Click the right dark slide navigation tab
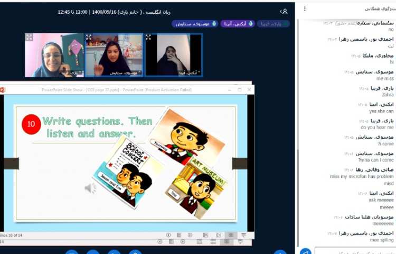 [x=239, y=164]
